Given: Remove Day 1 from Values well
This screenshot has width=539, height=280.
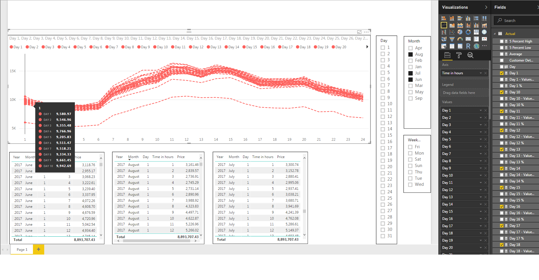Looking at the screenshot, I should (x=486, y=110).
